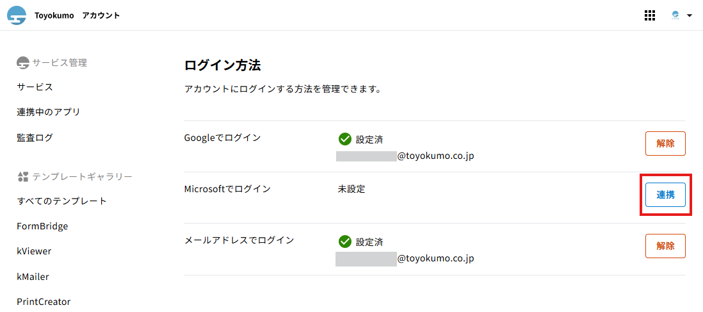Open the apps grid launcher icon

(649, 15)
